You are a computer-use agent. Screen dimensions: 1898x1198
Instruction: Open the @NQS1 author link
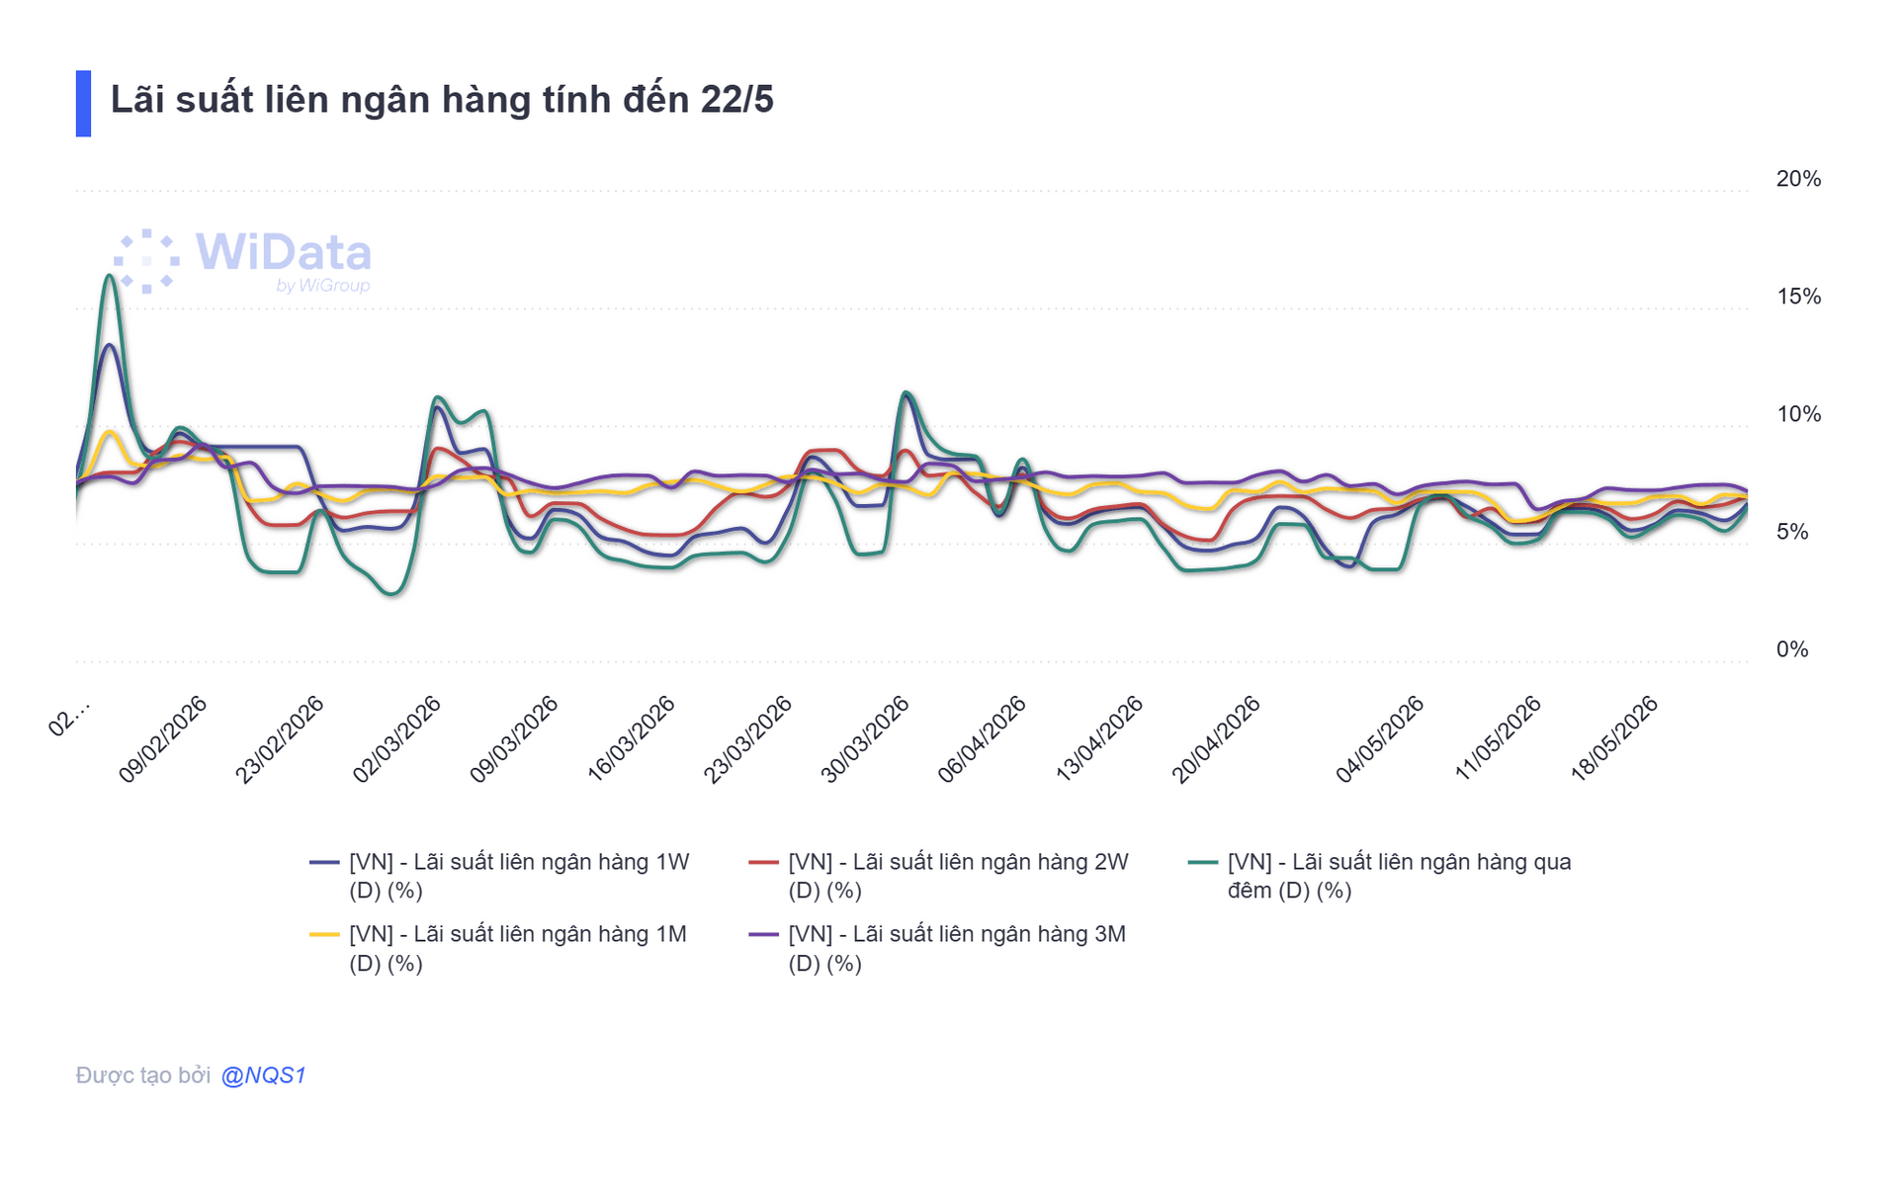(x=263, y=1075)
